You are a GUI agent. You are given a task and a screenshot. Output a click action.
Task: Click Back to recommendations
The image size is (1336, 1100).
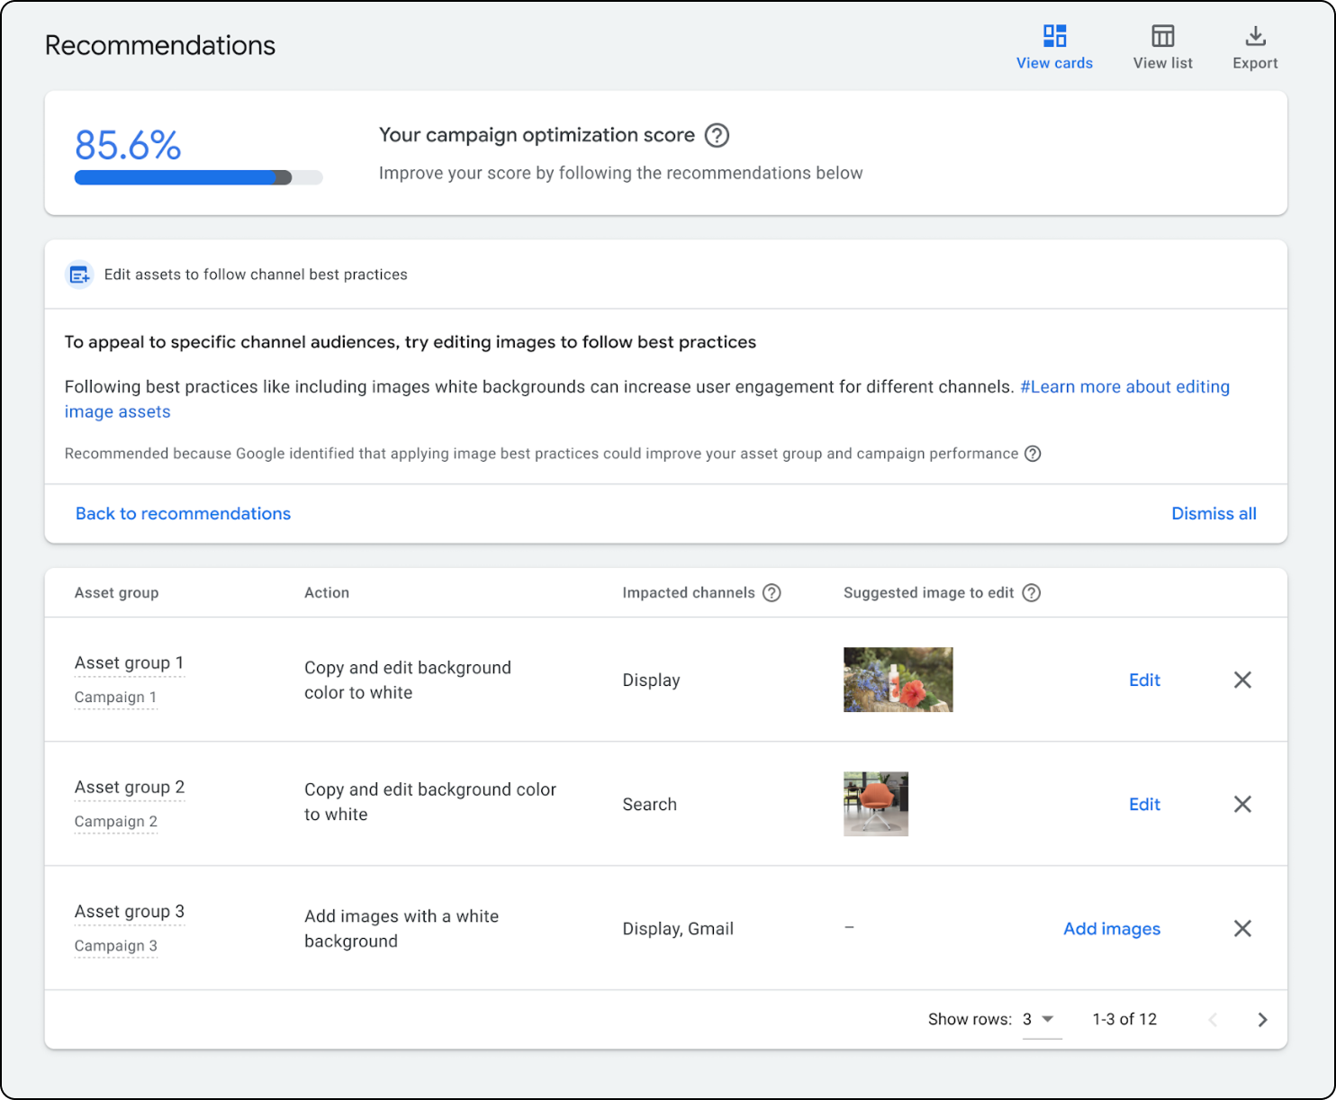click(x=183, y=513)
